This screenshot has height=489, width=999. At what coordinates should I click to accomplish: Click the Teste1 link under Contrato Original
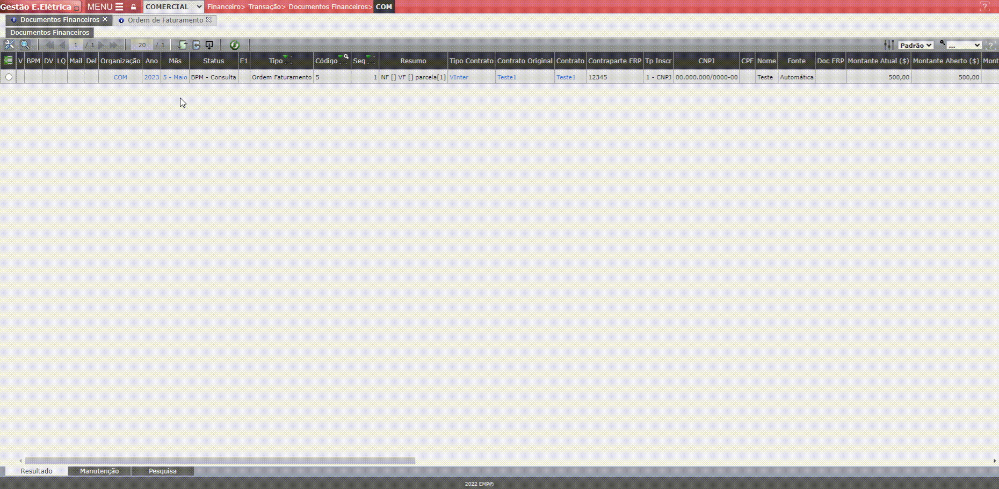[506, 77]
